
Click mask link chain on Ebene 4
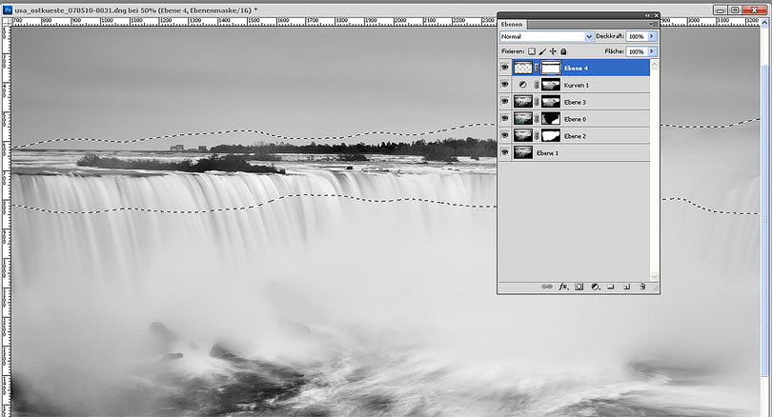point(537,68)
